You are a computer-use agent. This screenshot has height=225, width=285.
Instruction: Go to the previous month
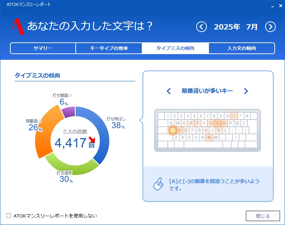pos(201,27)
